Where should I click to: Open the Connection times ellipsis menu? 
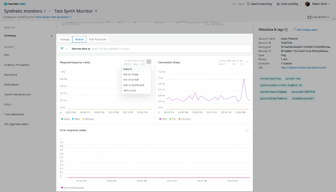click(x=247, y=62)
